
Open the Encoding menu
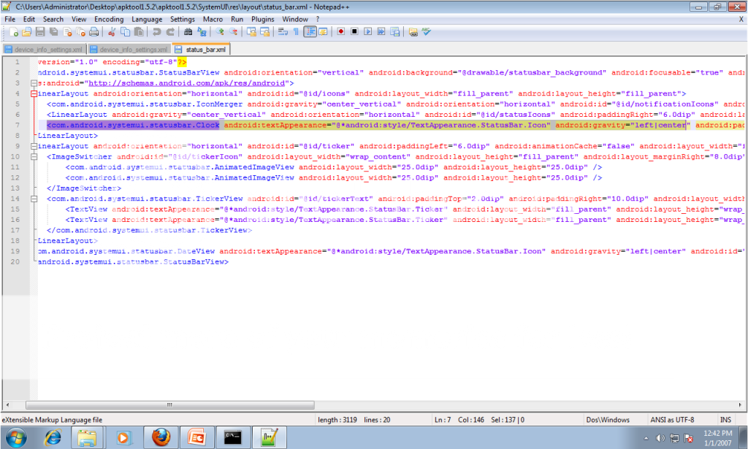click(x=109, y=19)
